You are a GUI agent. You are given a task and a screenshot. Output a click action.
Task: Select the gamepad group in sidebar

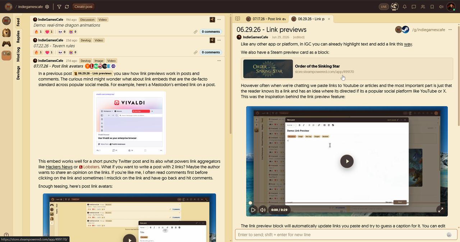(6, 44)
